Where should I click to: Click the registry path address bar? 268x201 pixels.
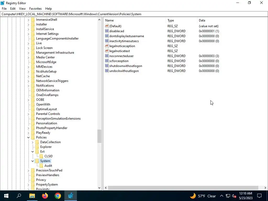pos(134,14)
